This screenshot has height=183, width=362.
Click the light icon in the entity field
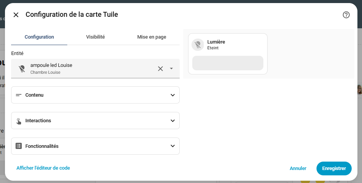pos(22,68)
